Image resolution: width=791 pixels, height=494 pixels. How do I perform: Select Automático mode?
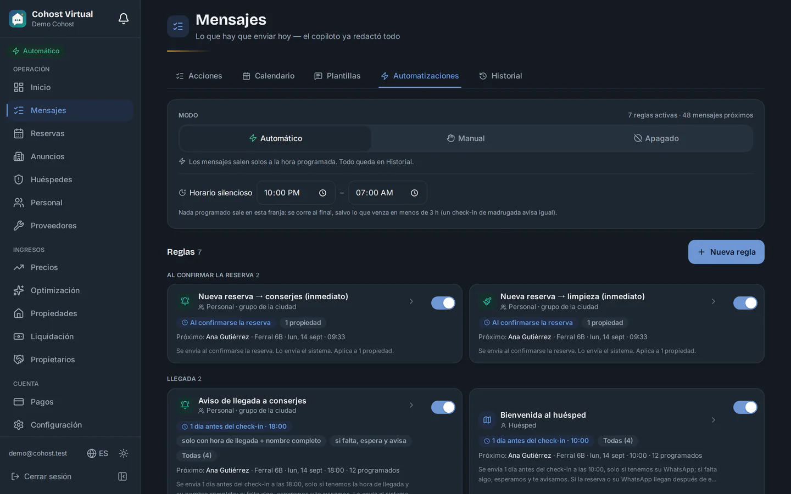point(275,138)
